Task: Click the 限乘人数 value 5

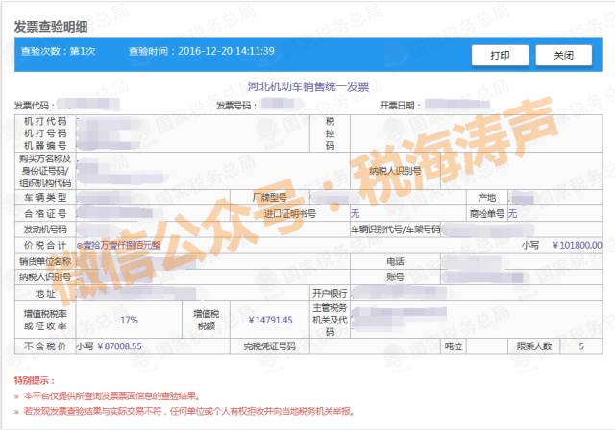Action: coord(580,346)
